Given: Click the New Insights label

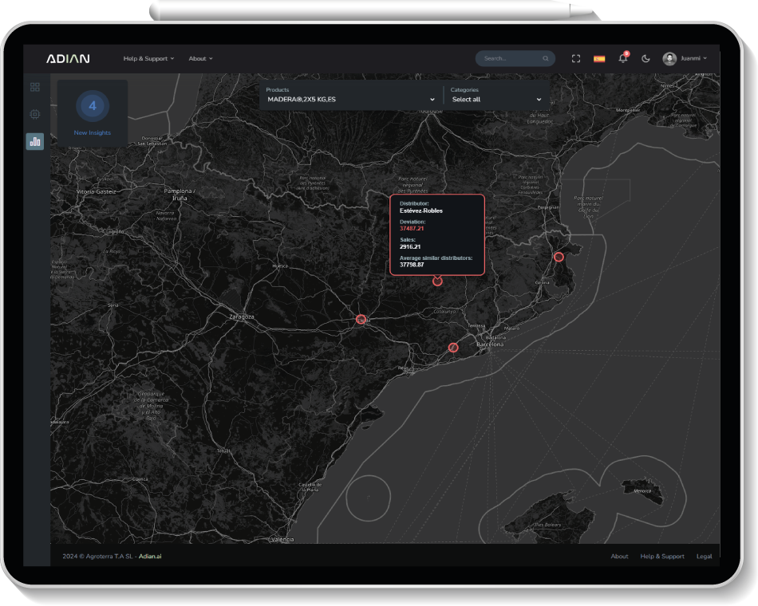Looking at the screenshot, I should point(93,132).
